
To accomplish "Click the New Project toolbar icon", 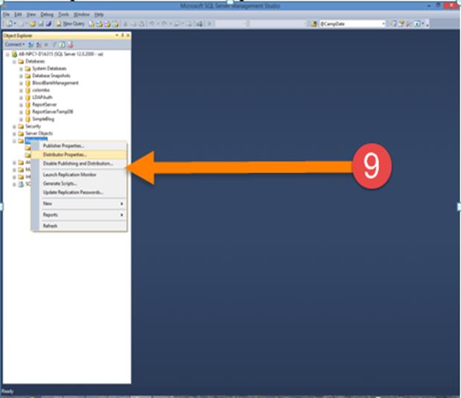I will coord(9,24).
